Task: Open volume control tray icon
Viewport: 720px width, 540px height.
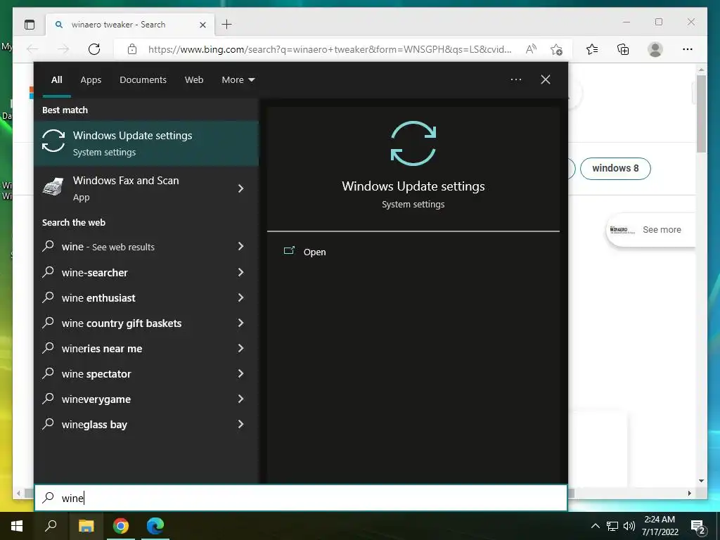Action: [629, 526]
